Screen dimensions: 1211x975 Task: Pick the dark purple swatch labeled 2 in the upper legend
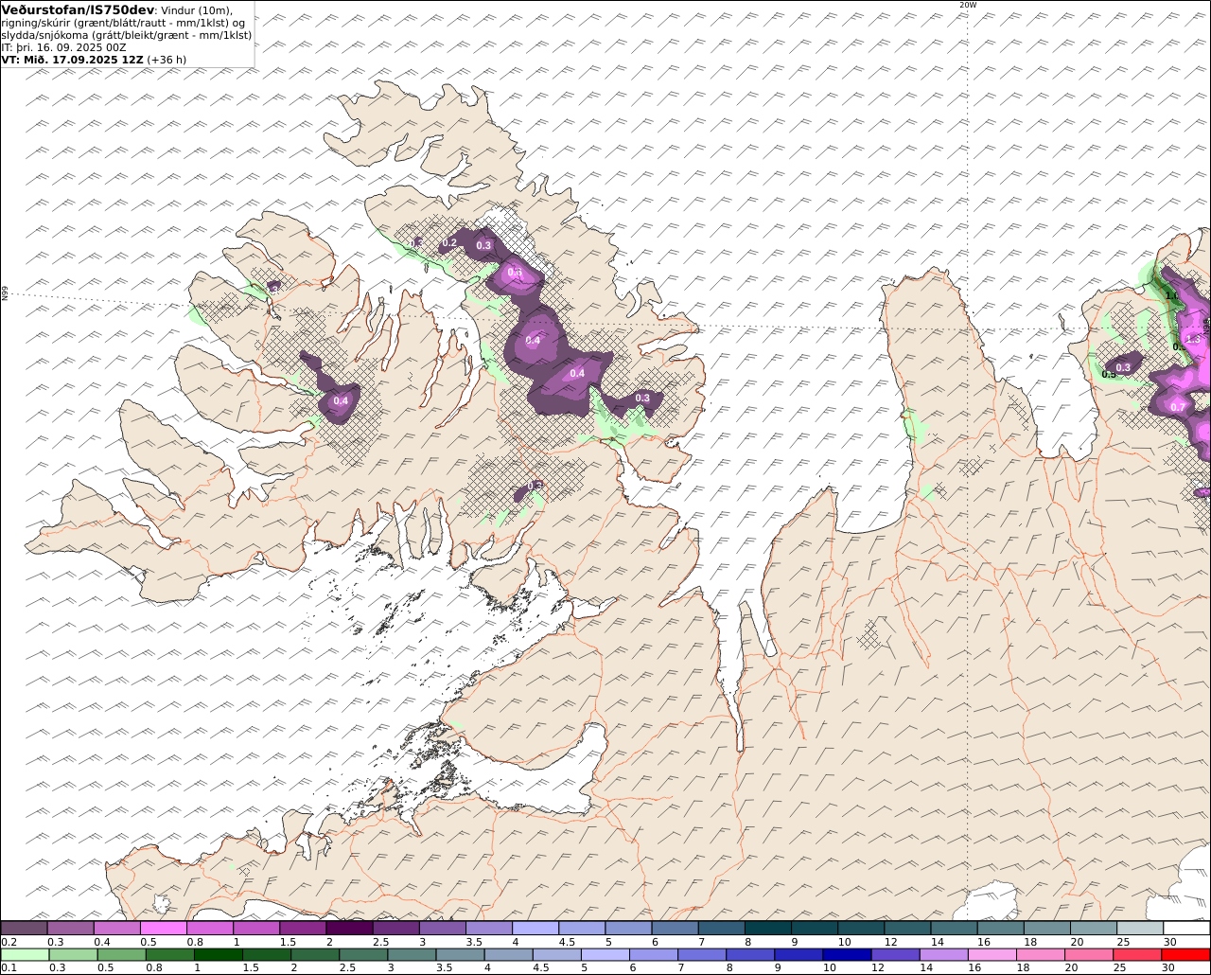click(x=348, y=929)
